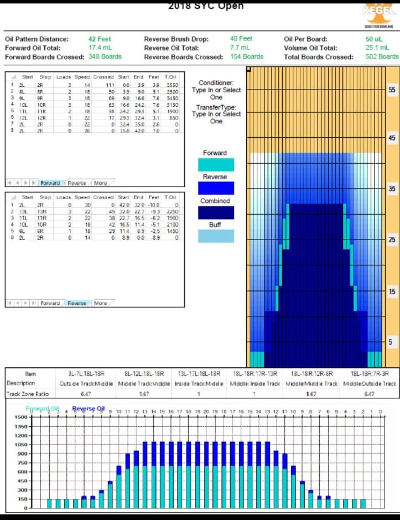
Task: Switch to Forward tab in the lower table panel
Action: click(x=50, y=304)
